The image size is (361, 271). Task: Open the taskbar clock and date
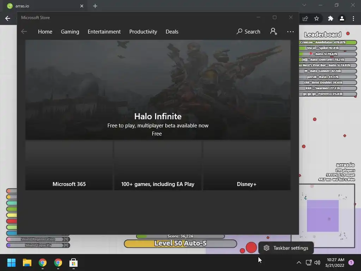[x=335, y=263]
